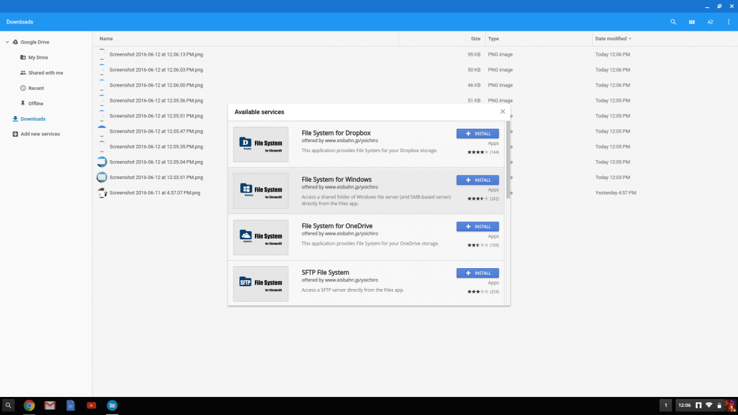
Task: Install File System for Dropbox
Action: (x=478, y=133)
